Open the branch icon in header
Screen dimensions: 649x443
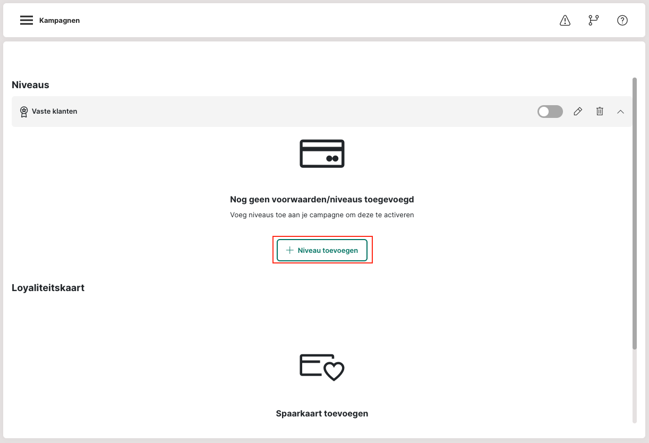593,20
